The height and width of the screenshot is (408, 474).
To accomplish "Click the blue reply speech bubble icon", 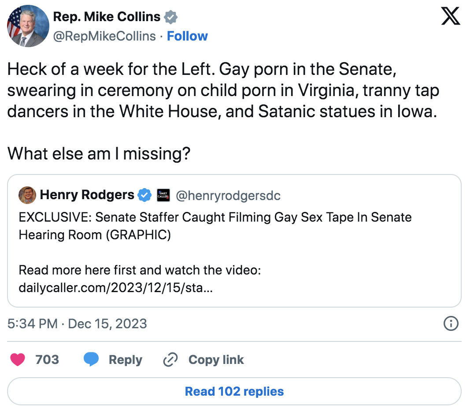I will 91,360.
